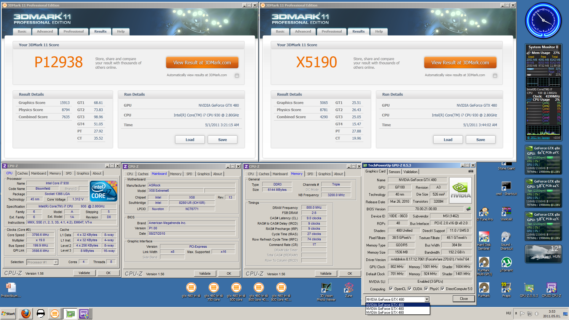Screen dimensions: 569x320
Task: Click Firefox icon in taskbar
Action: 26,313
